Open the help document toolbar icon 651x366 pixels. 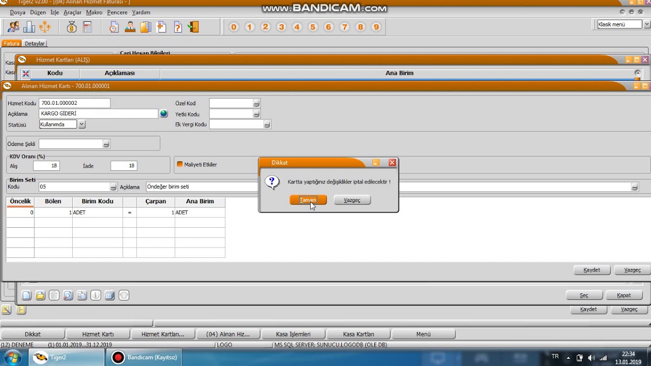pos(177,27)
